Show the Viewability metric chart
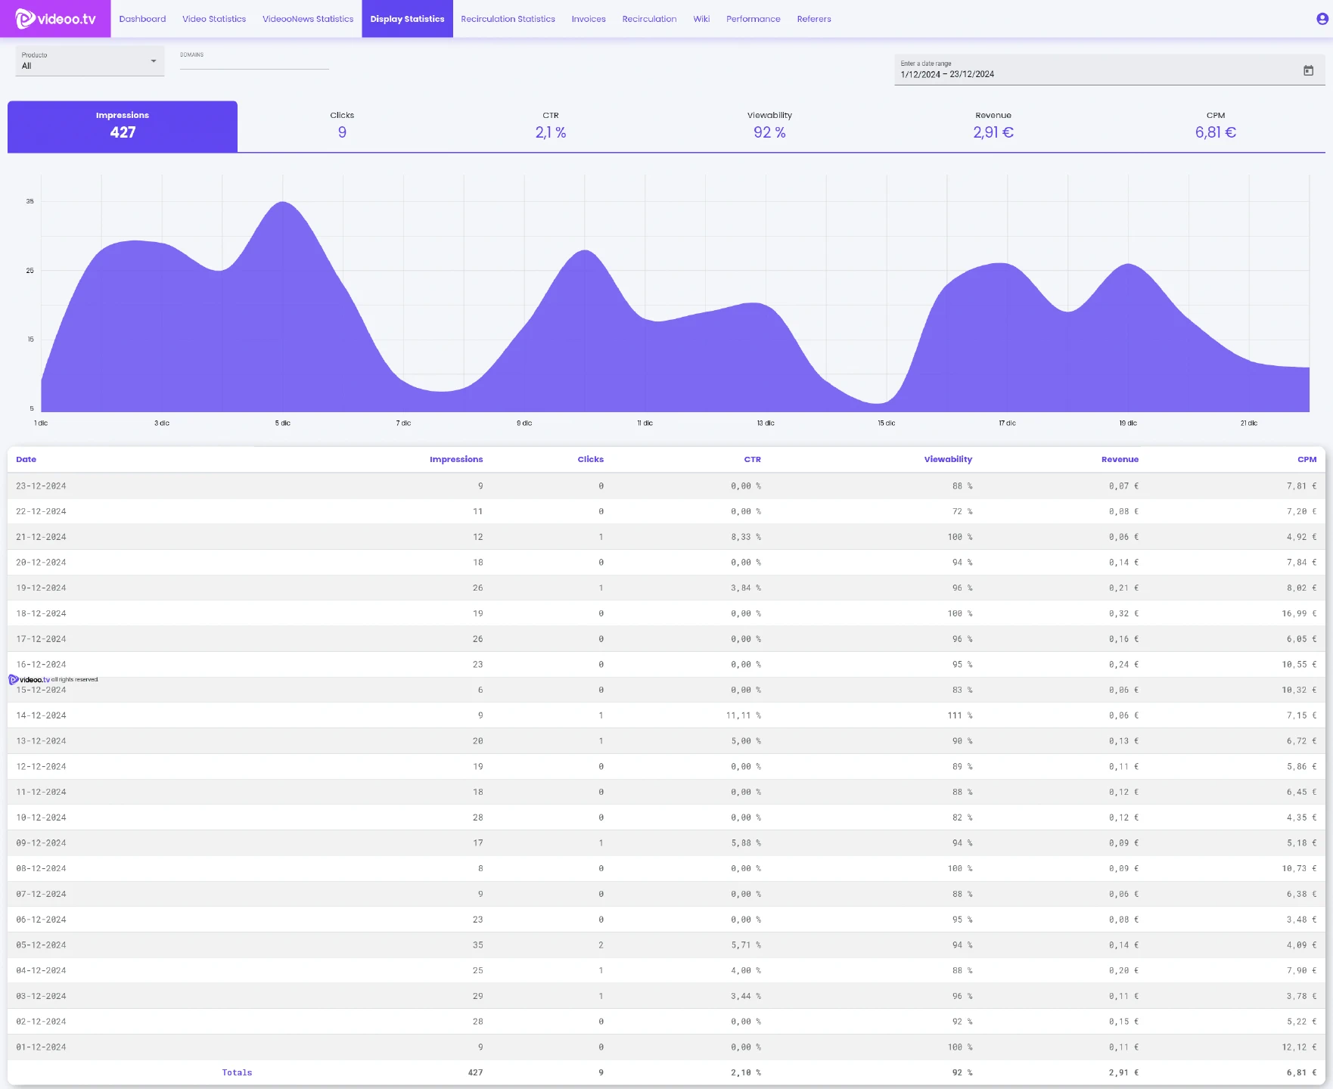Screen dimensions: 1333x1089 coord(769,126)
